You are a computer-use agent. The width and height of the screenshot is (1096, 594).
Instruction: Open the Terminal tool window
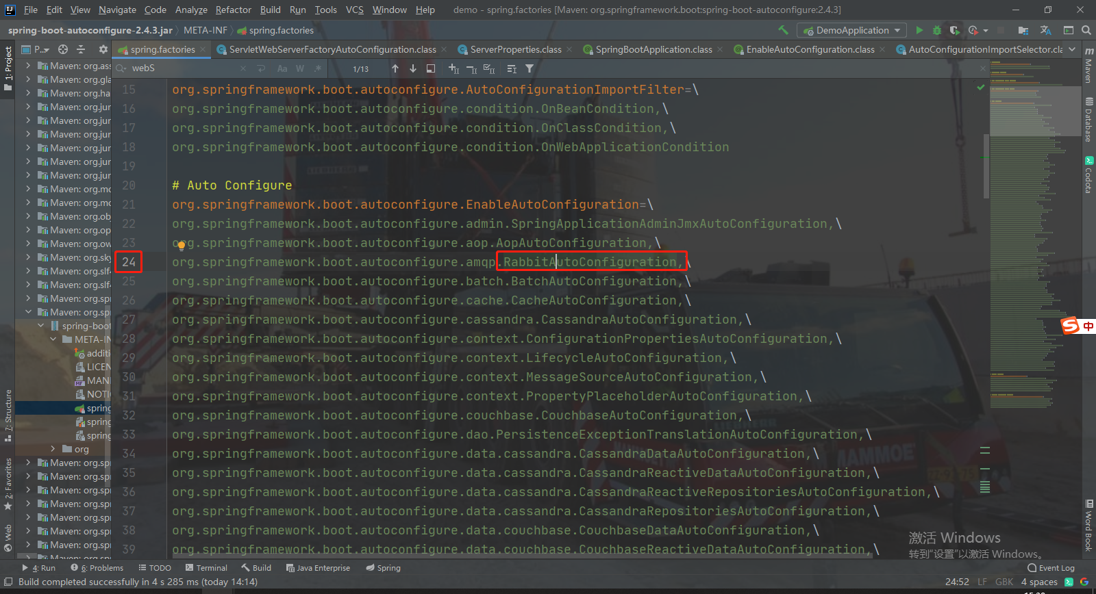[206, 568]
